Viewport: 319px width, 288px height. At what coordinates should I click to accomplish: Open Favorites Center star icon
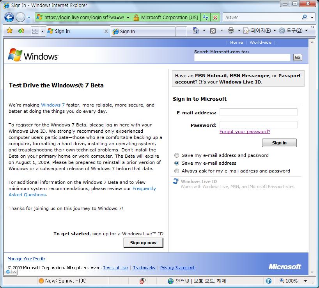[x=10, y=31]
